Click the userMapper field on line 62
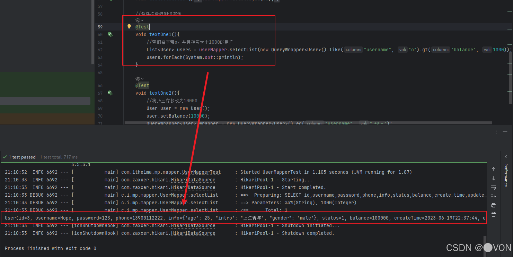The height and width of the screenshot is (257, 513). [x=213, y=50]
